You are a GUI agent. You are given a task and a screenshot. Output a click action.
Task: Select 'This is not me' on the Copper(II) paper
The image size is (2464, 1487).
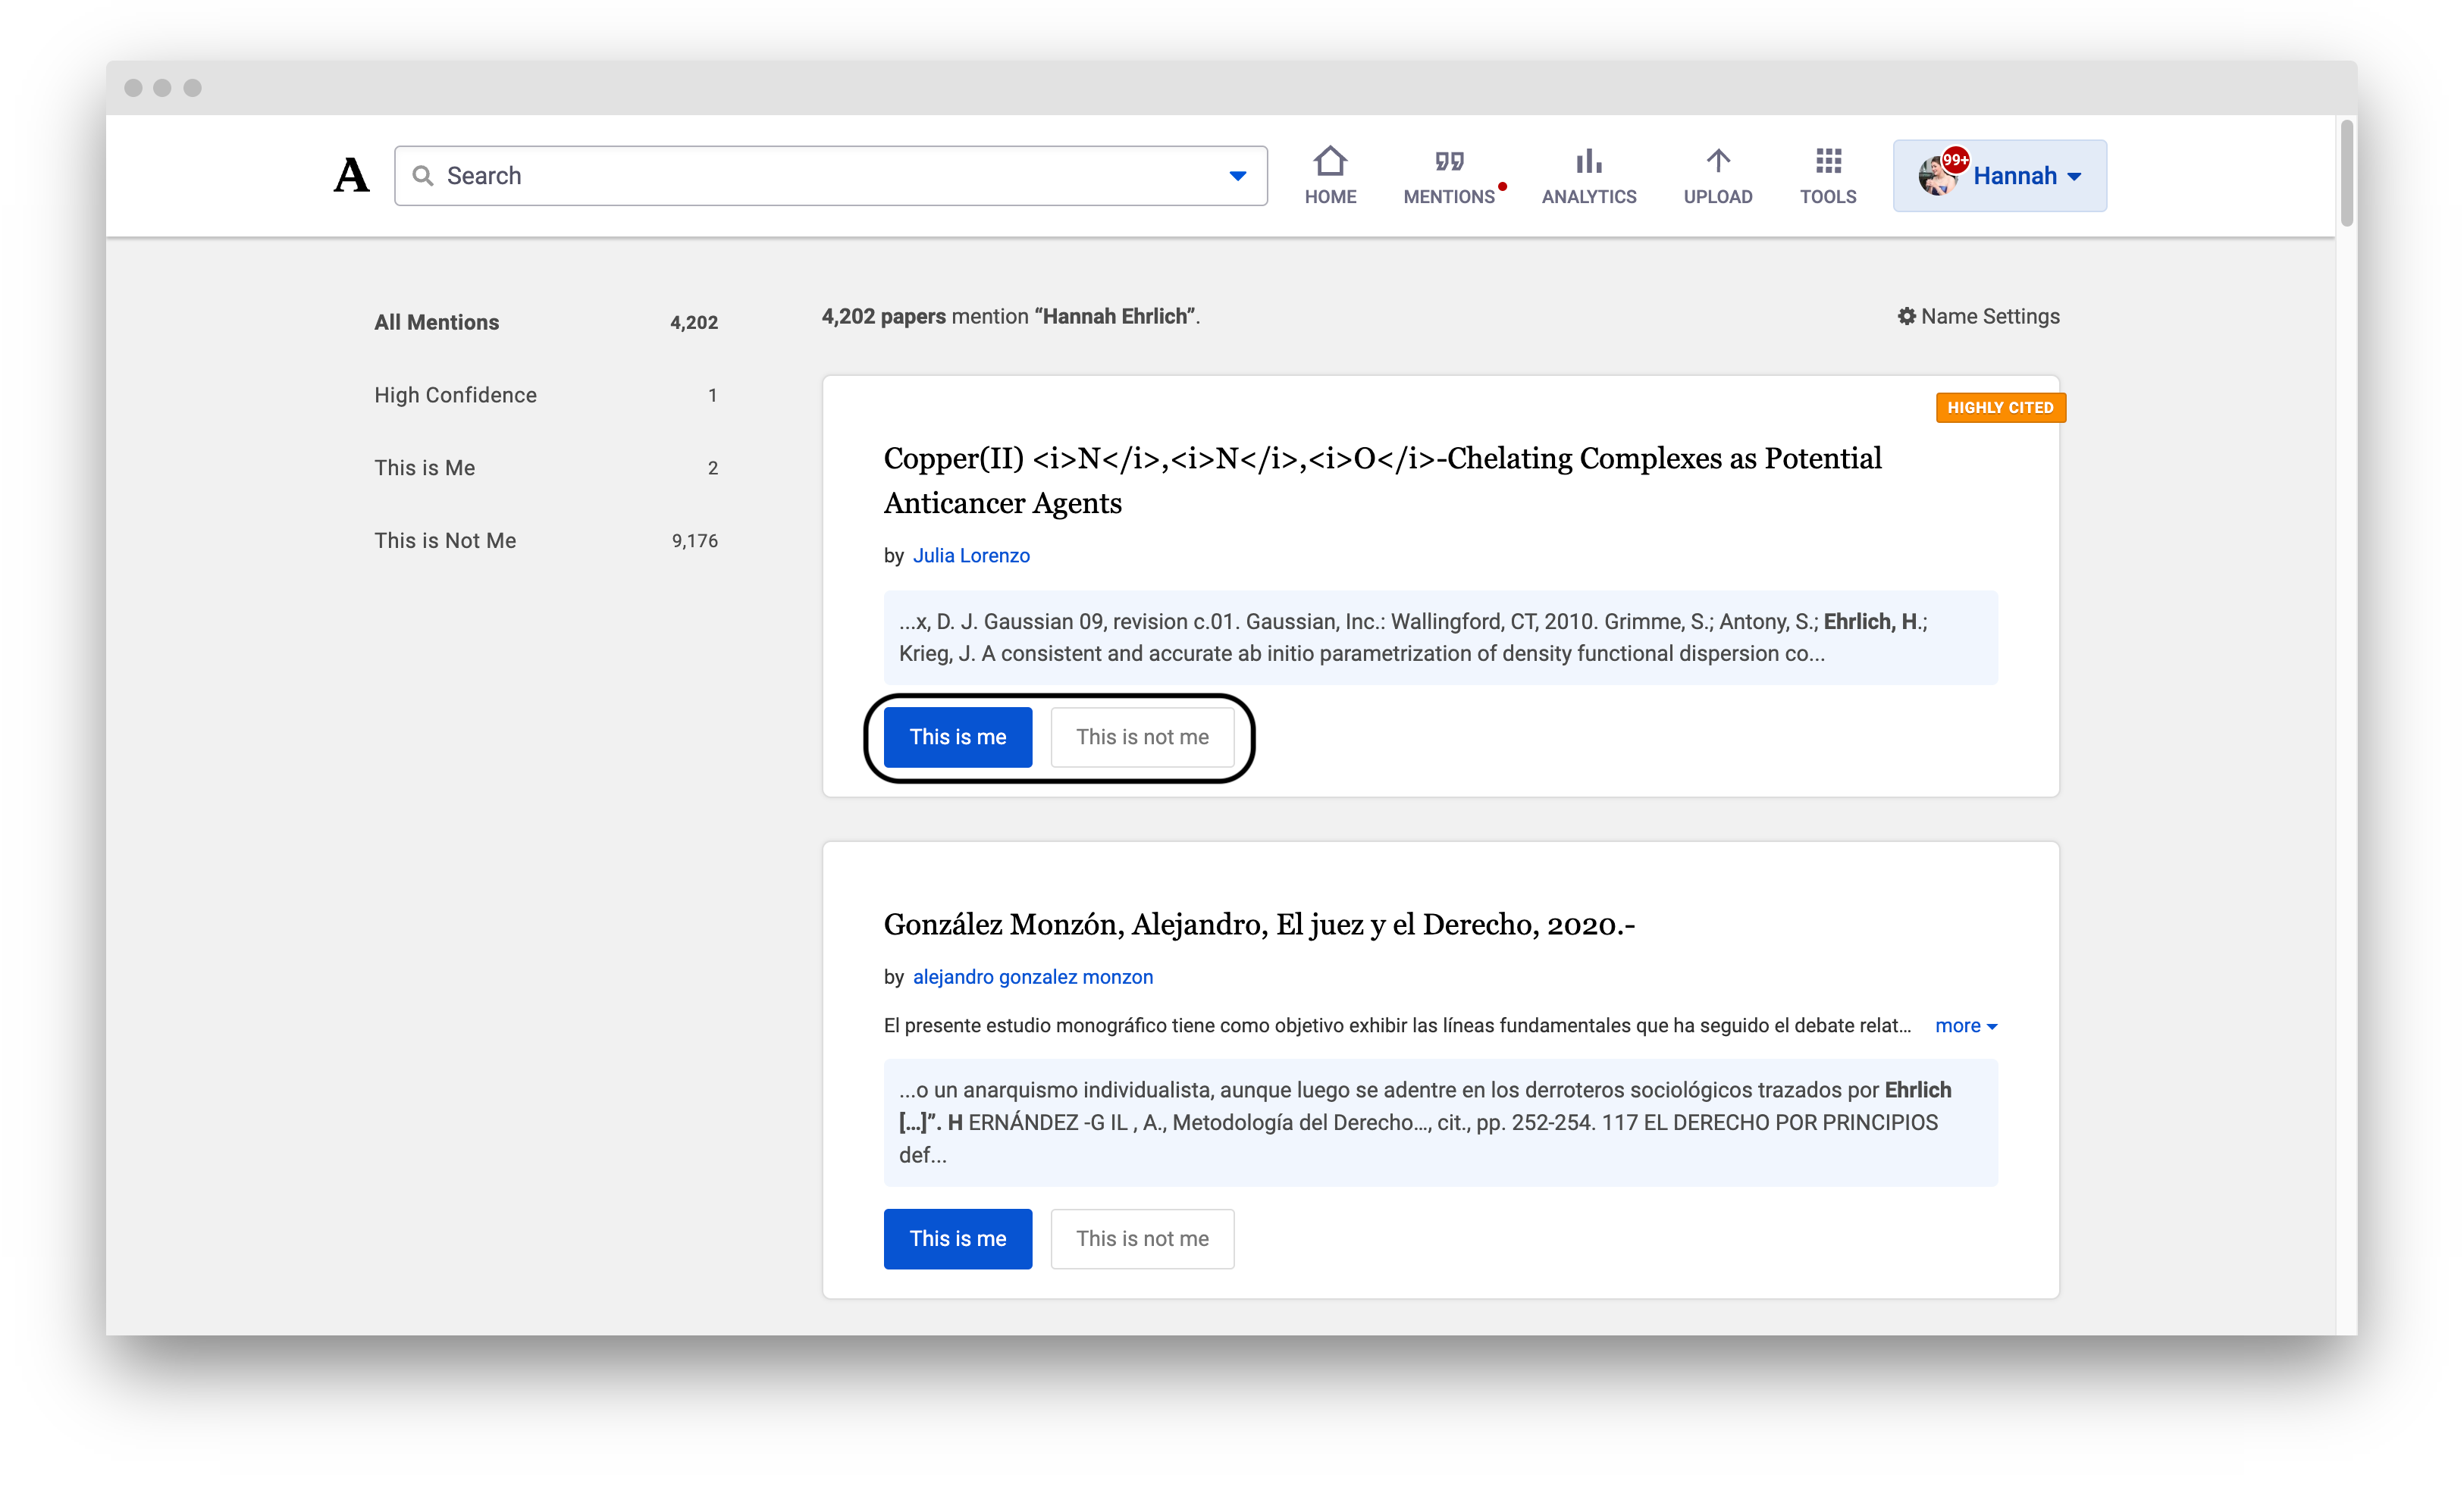click(1142, 737)
